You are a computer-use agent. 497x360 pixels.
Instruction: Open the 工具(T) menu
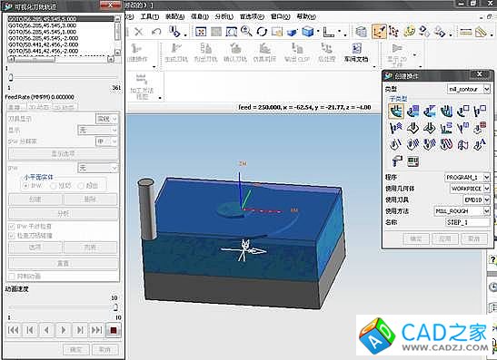pos(149,16)
